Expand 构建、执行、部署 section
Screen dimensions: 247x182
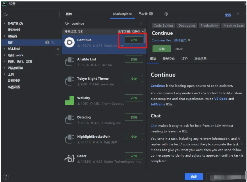4,61
